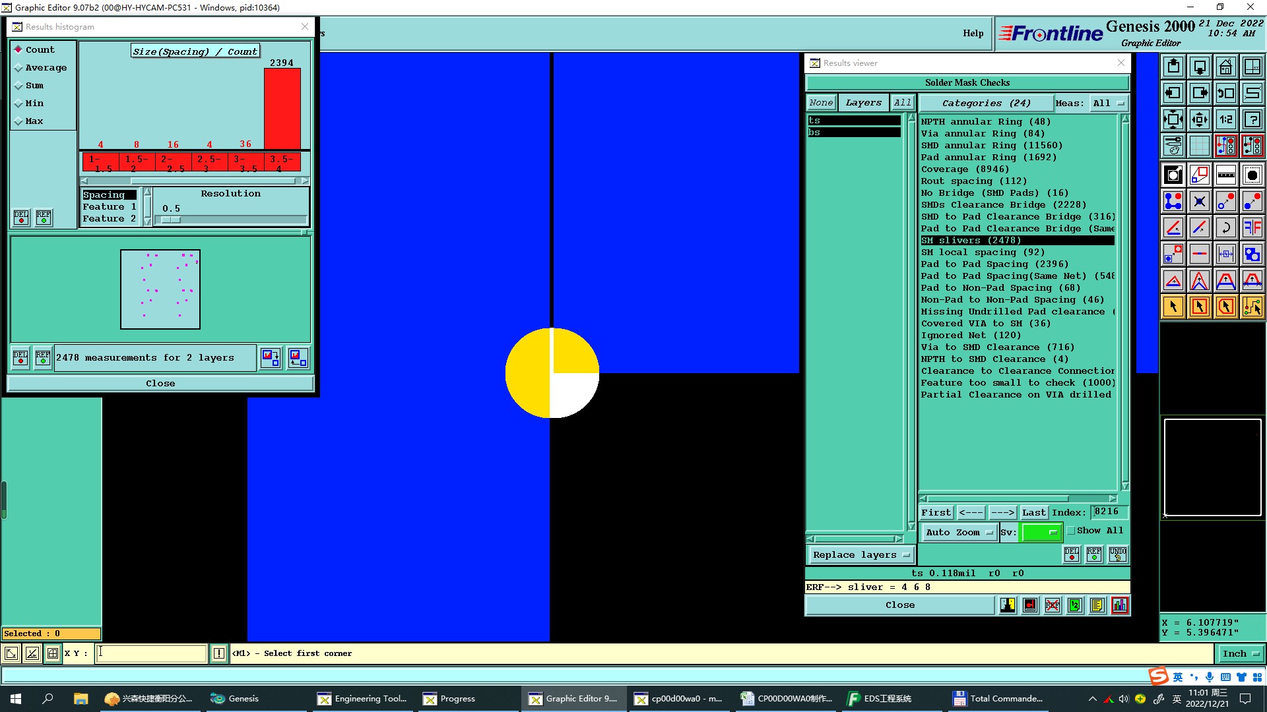Open the Help menu
This screenshot has width=1267, height=712.
click(973, 34)
